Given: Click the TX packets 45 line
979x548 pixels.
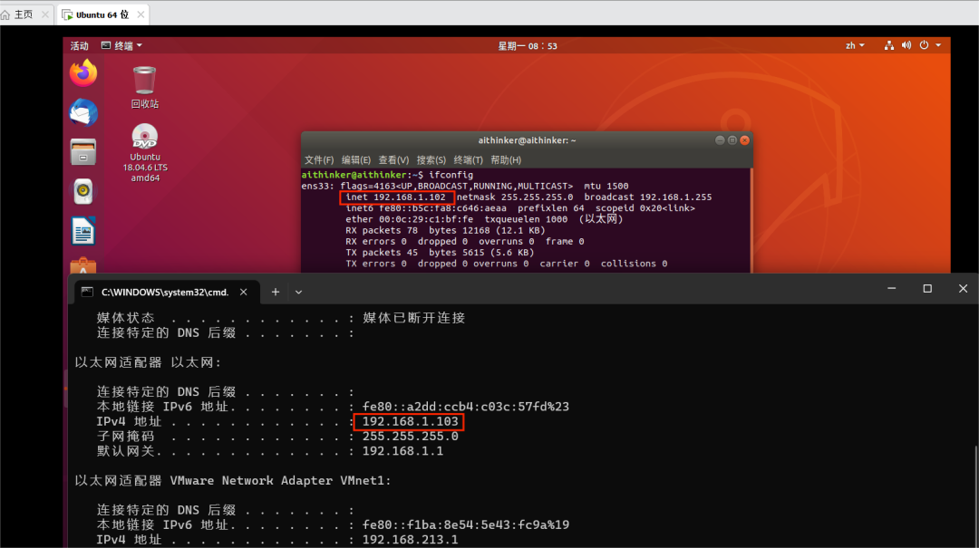Looking at the screenshot, I should [440, 253].
